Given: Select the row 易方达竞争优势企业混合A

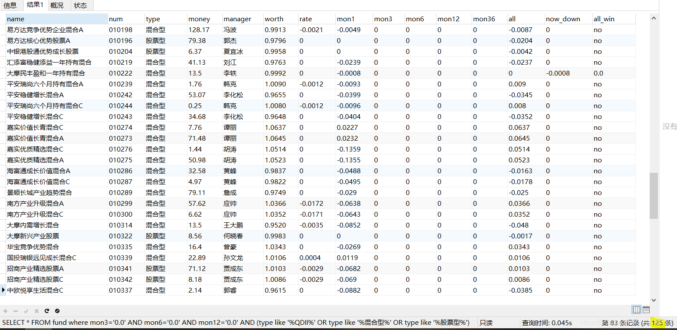Looking at the screenshot, I should [320, 30].
